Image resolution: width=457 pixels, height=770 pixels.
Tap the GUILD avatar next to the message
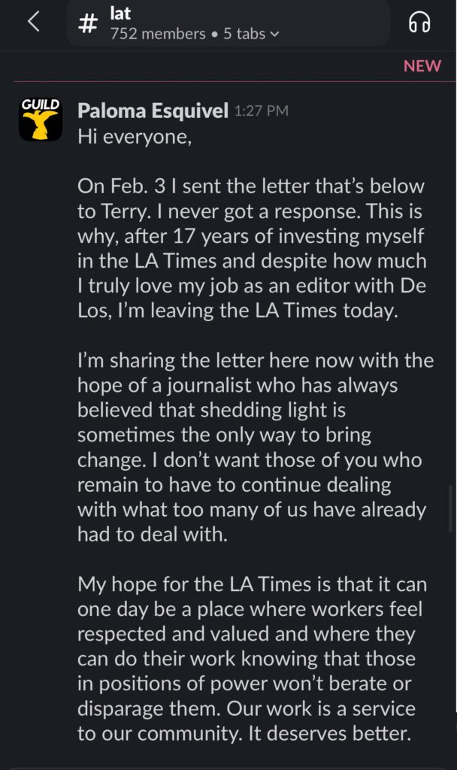pos(41,117)
